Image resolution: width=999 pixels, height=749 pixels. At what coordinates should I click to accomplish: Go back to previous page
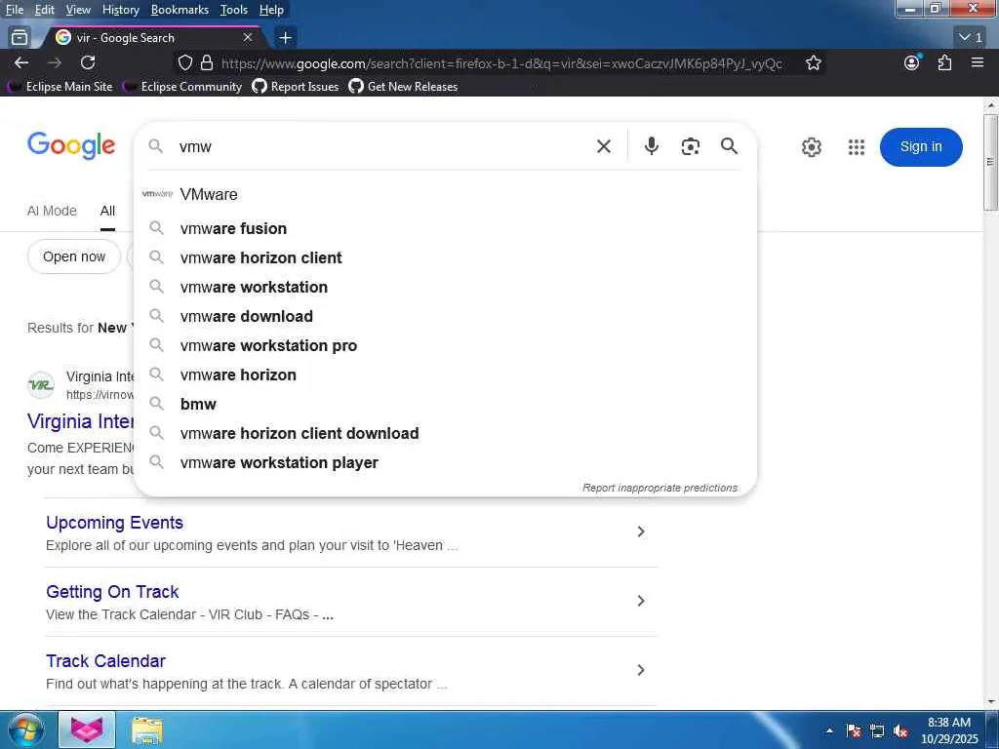click(x=21, y=62)
